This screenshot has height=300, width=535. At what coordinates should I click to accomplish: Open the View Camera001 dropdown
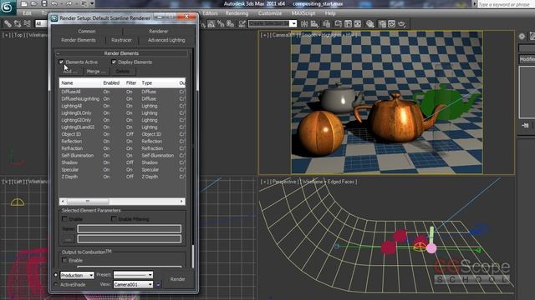133,284
